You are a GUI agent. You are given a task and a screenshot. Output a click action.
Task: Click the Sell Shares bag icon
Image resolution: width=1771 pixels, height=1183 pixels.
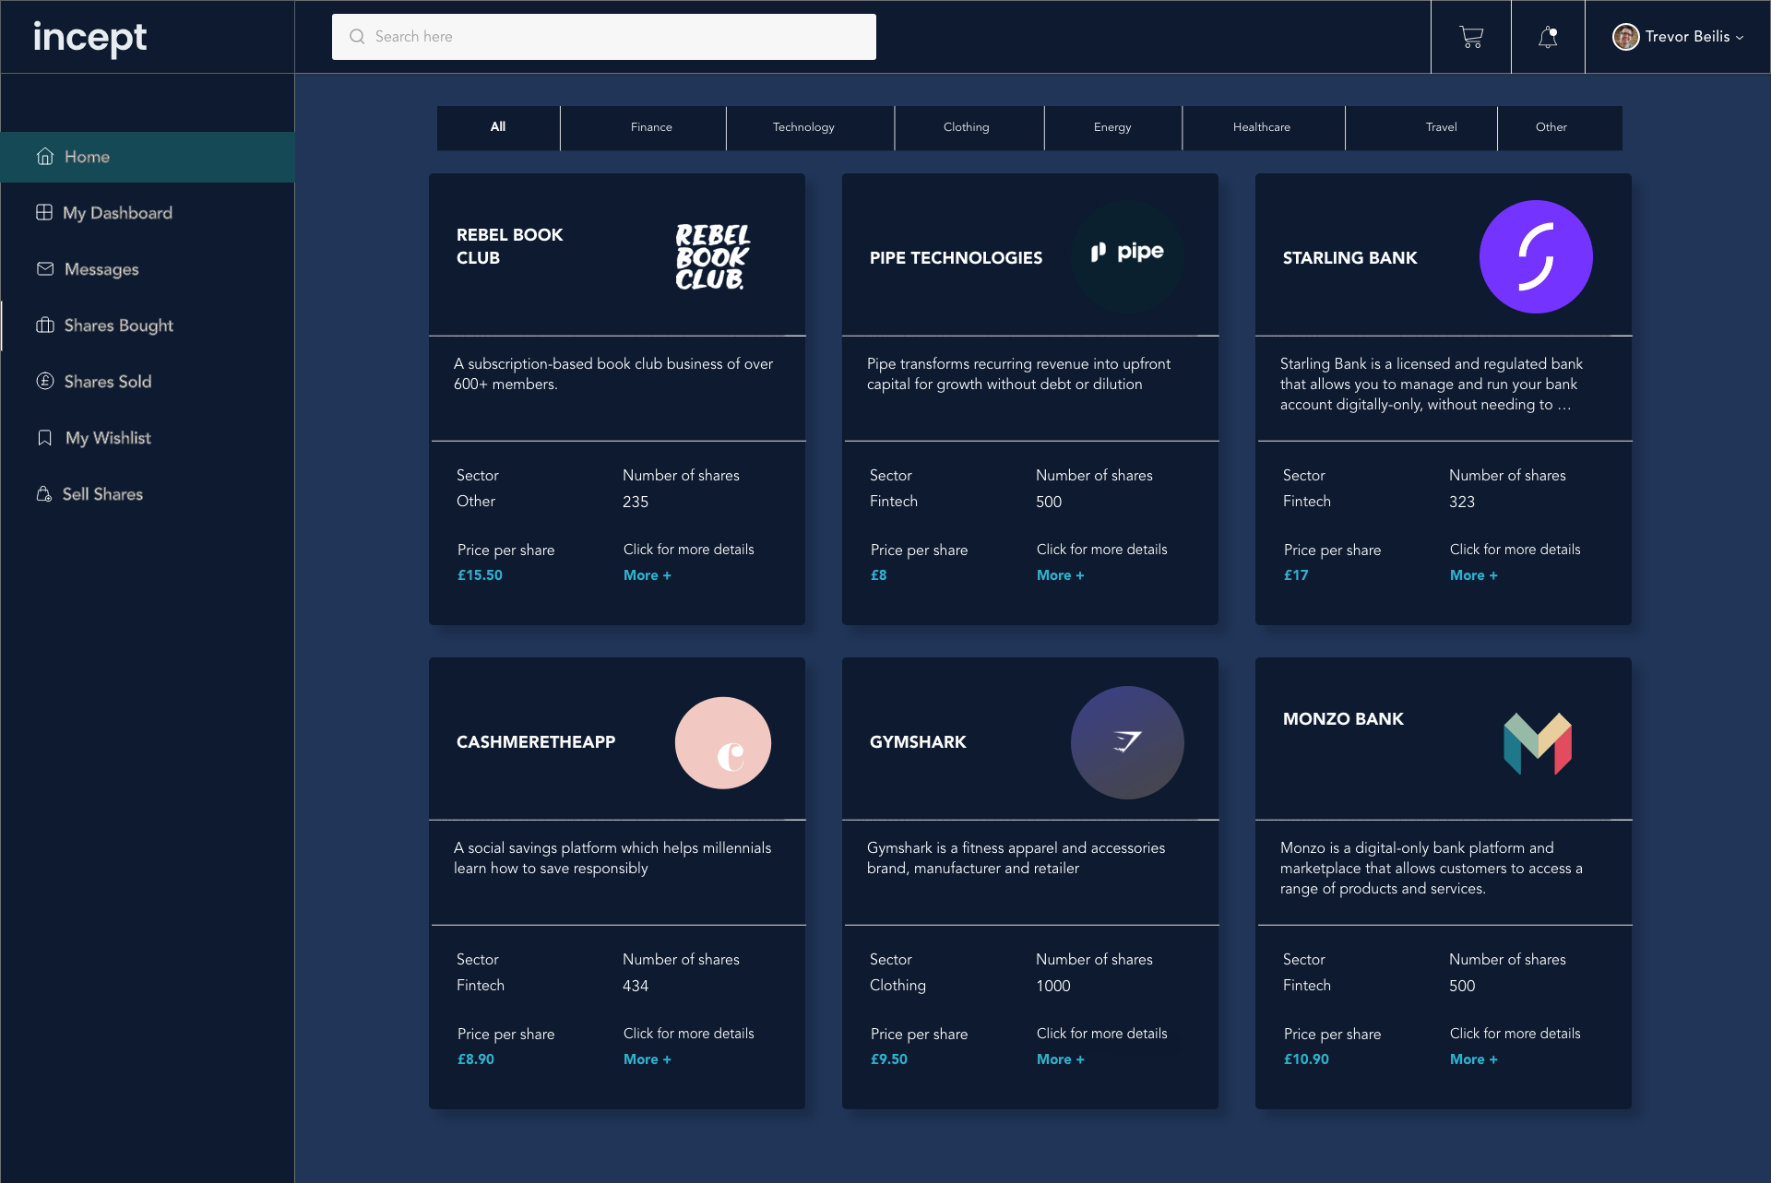point(43,494)
